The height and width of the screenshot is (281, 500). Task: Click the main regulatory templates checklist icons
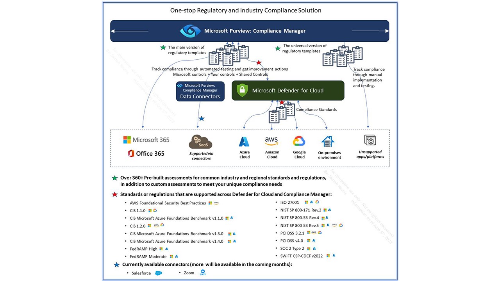click(x=229, y=55)
